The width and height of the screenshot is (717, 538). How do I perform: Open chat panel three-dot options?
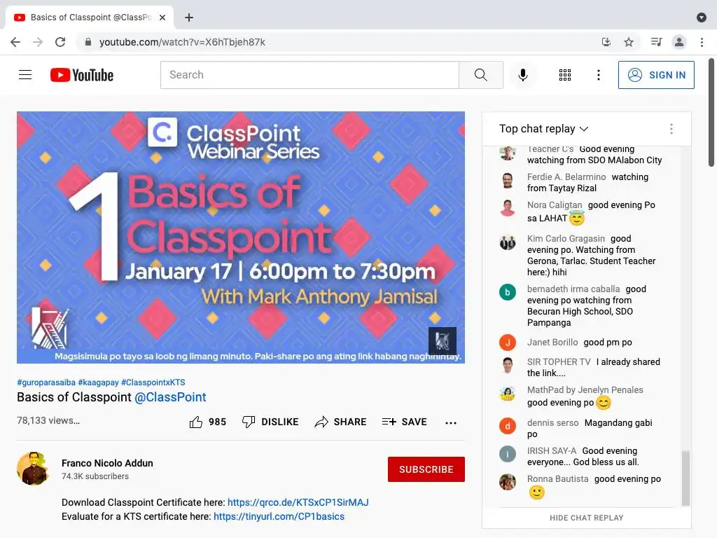pyautogui.click(x=671, y=129)
